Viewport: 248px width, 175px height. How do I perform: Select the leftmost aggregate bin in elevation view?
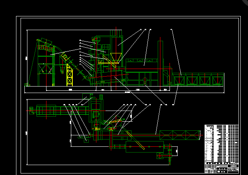pyautogui.click(x=179, y=80)
